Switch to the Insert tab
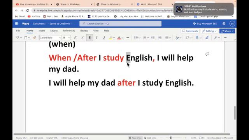Viewport: 249px width, 140px height. click(42, 31)
